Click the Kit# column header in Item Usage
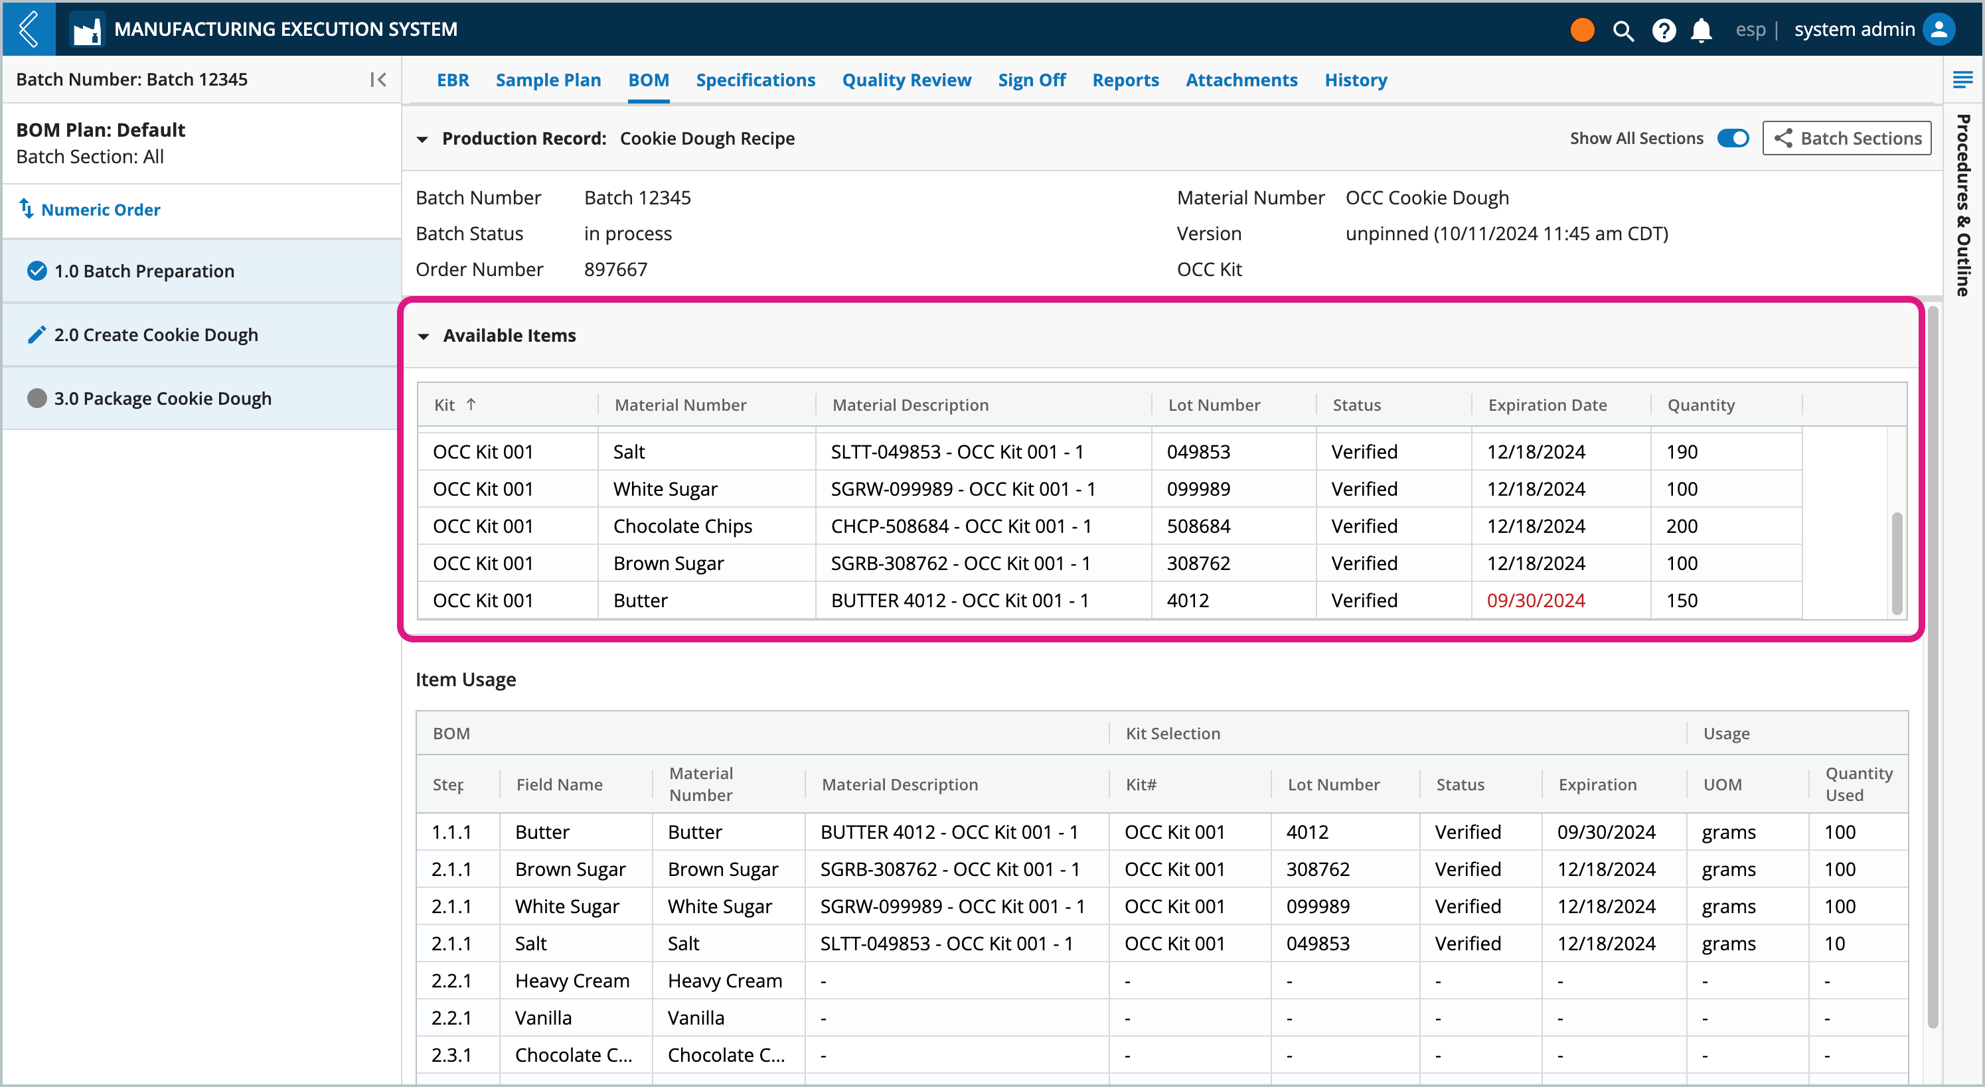The image size is (1985, 1087). click(1141, 784)
